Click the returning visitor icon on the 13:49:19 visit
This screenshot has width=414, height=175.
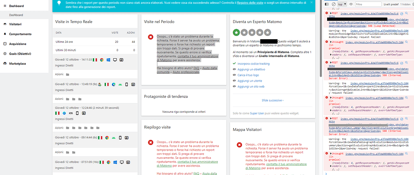(100, 84)
